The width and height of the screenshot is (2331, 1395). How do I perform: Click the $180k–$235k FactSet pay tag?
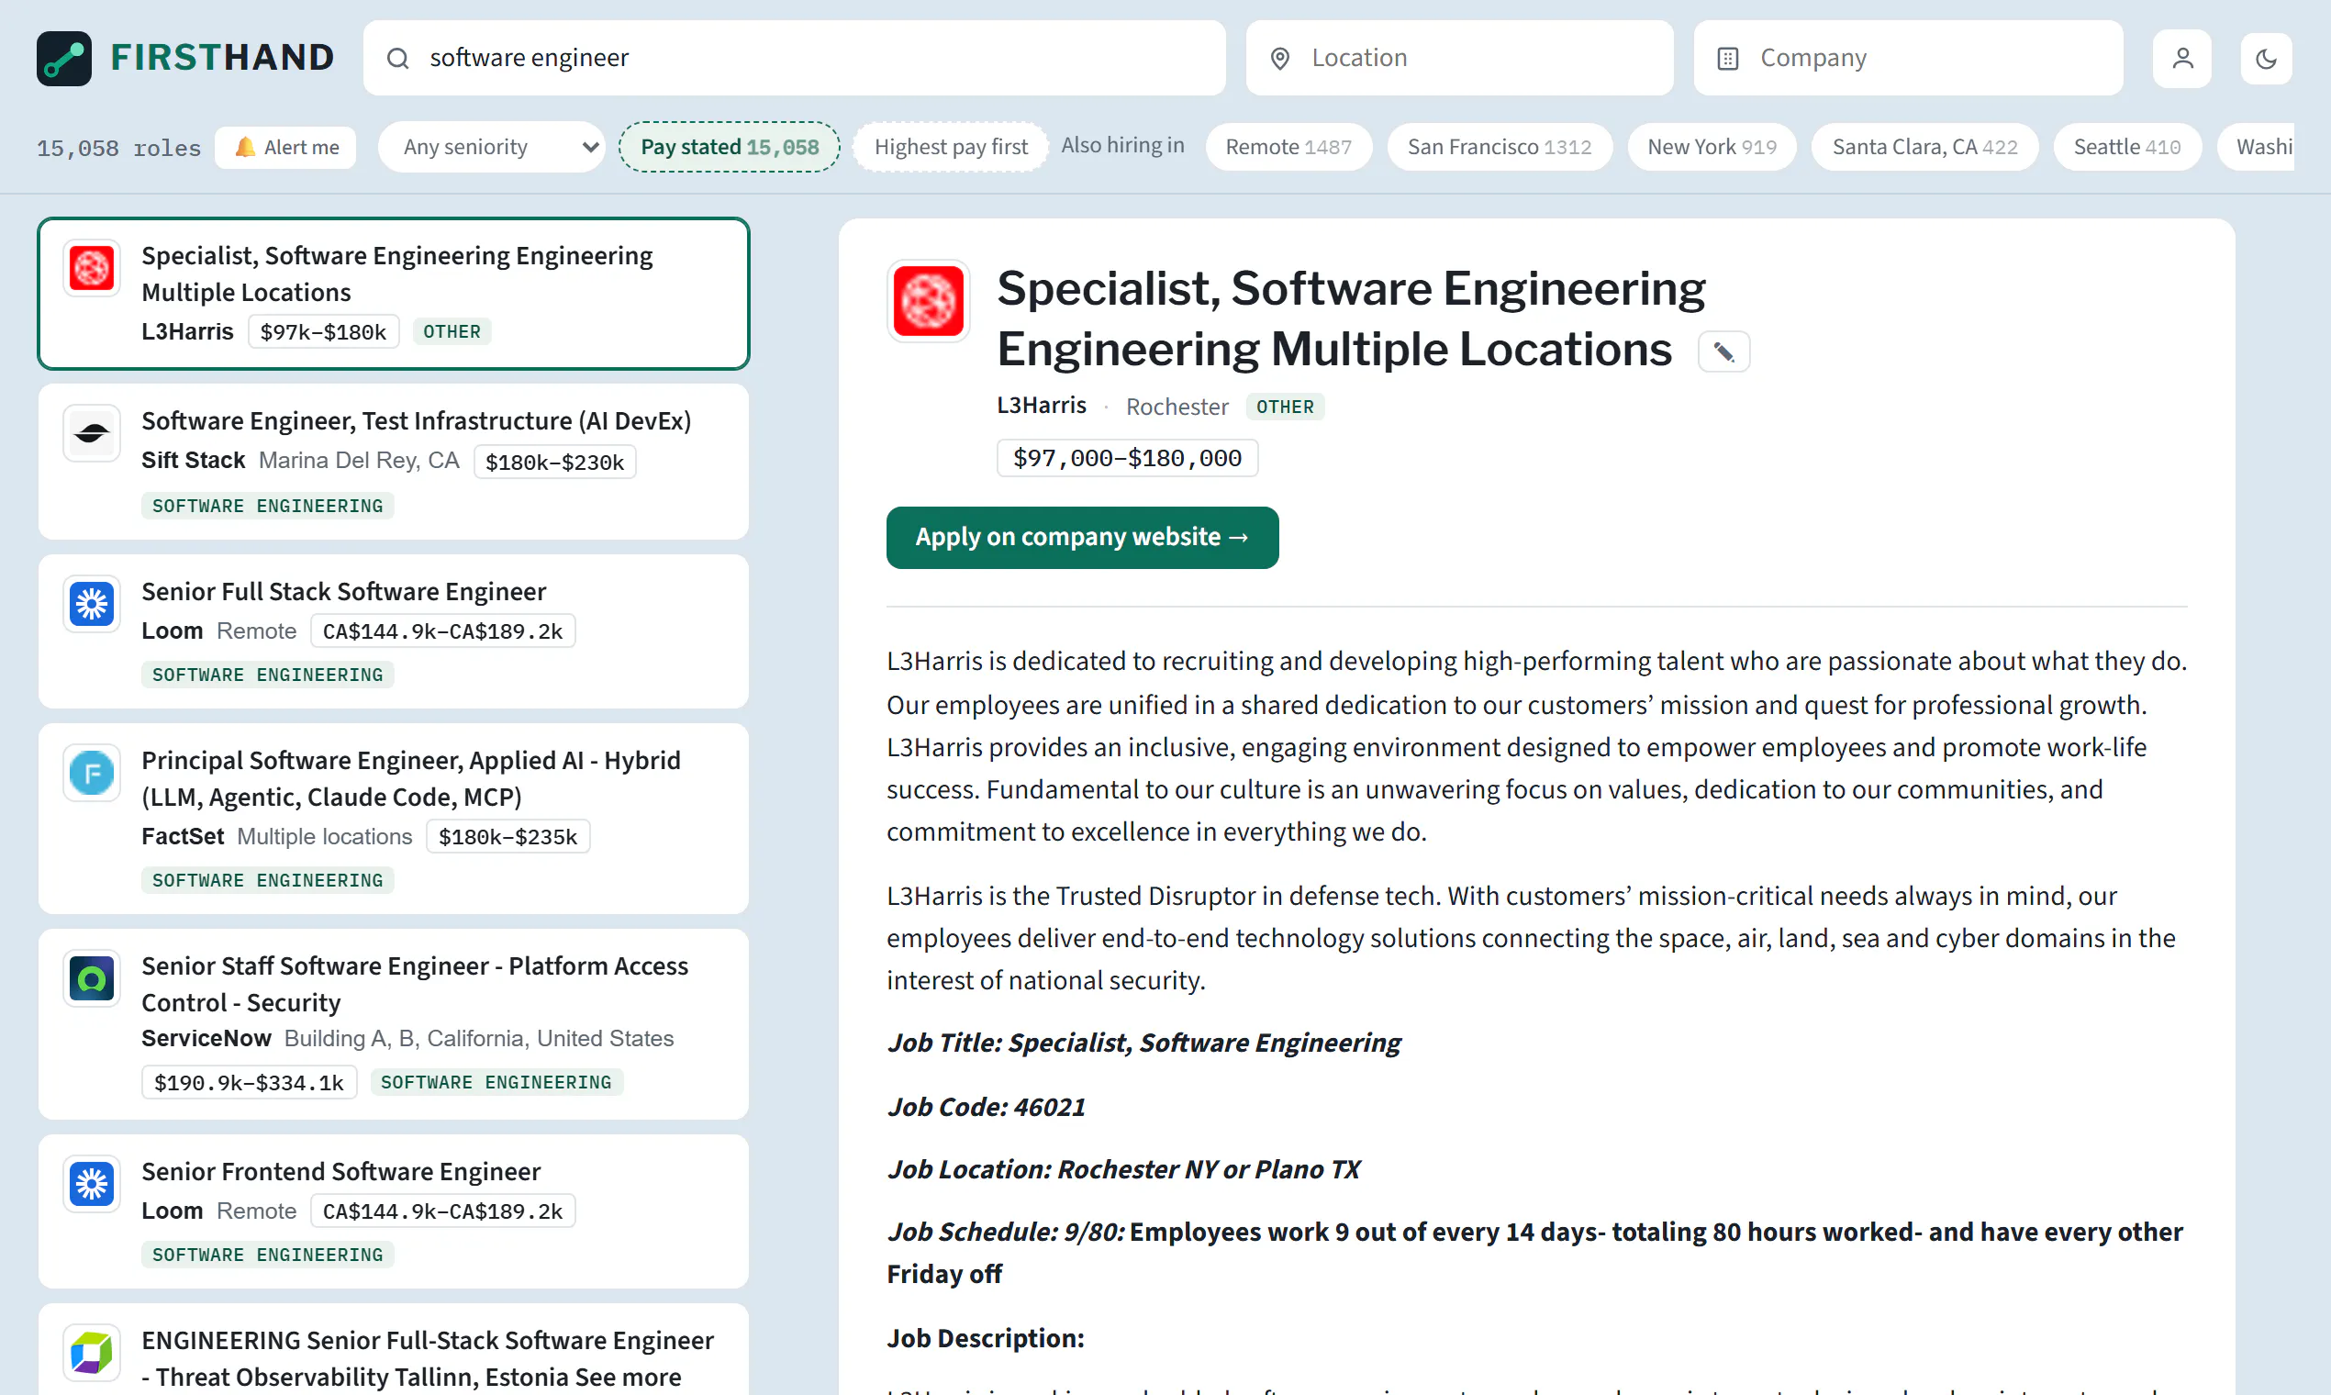(507, 836)
